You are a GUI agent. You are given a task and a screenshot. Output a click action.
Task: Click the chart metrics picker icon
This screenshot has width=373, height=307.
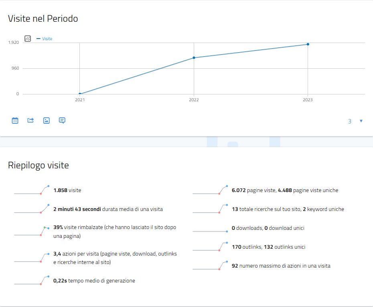28,39
